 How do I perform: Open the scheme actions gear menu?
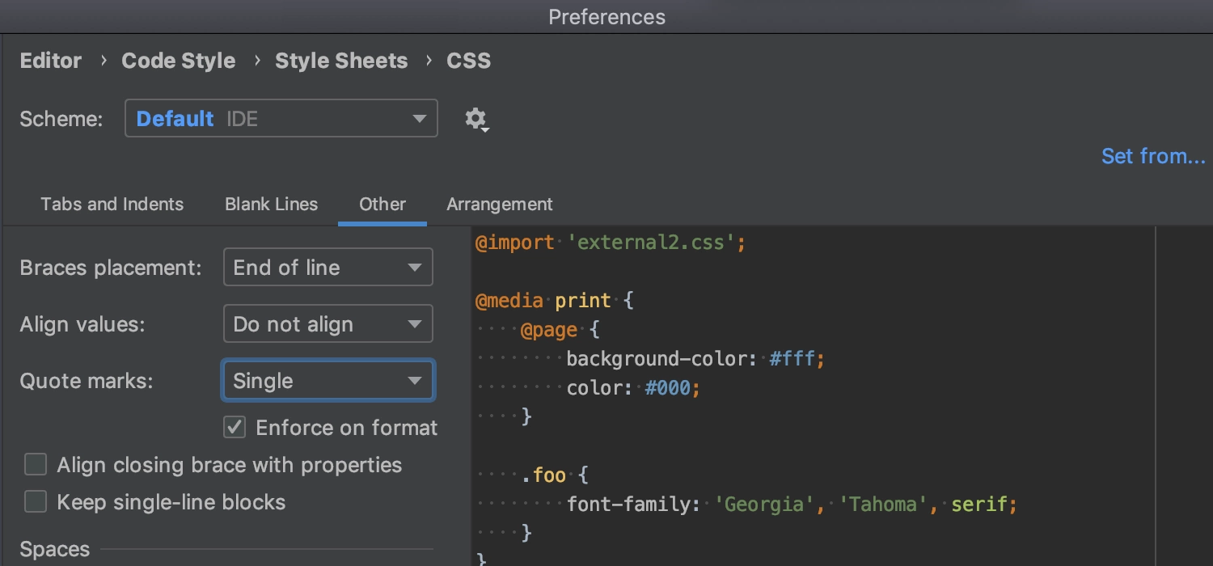476,120
